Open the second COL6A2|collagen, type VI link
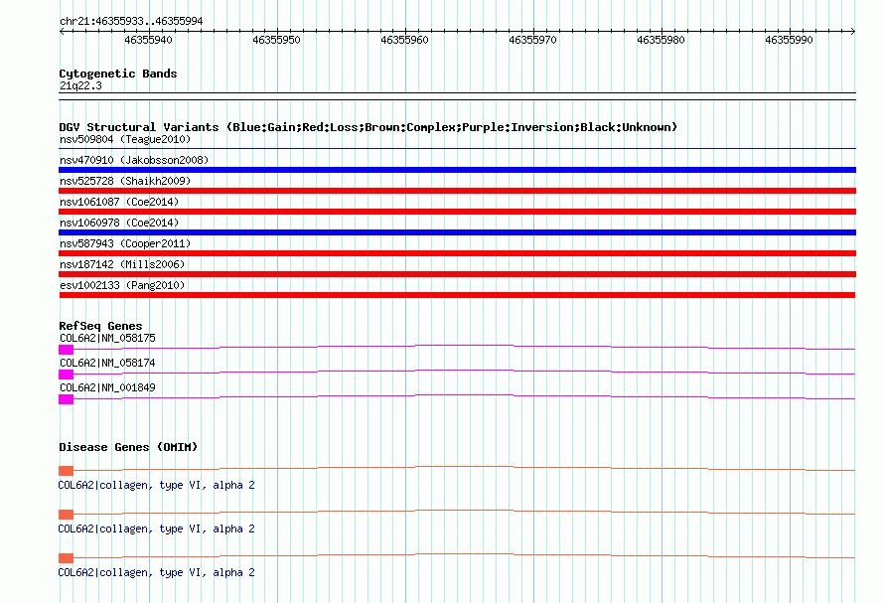 pos(157,529)
